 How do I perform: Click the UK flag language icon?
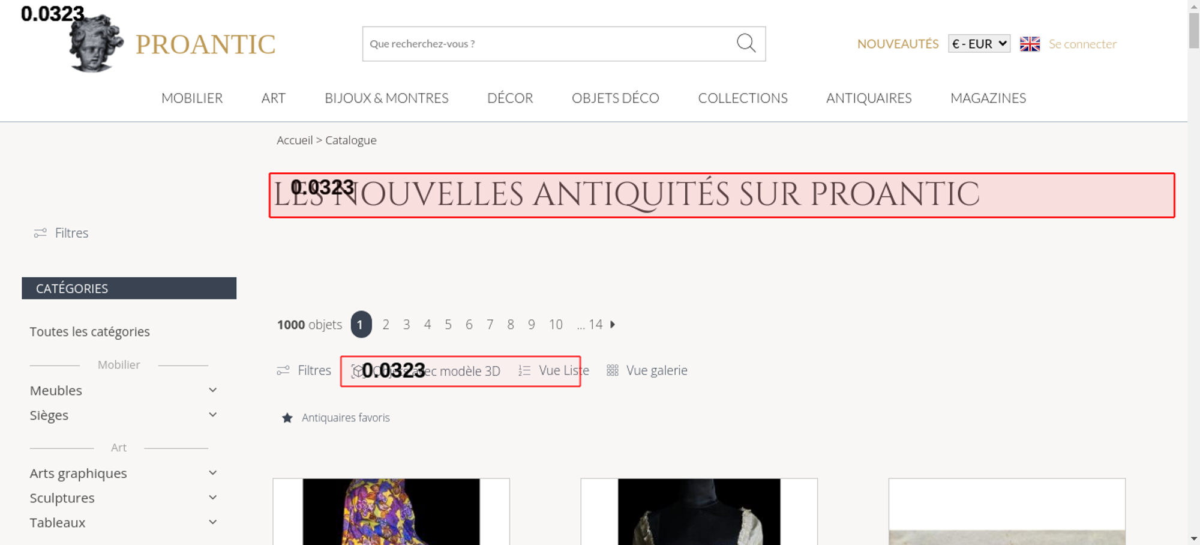1030,44
